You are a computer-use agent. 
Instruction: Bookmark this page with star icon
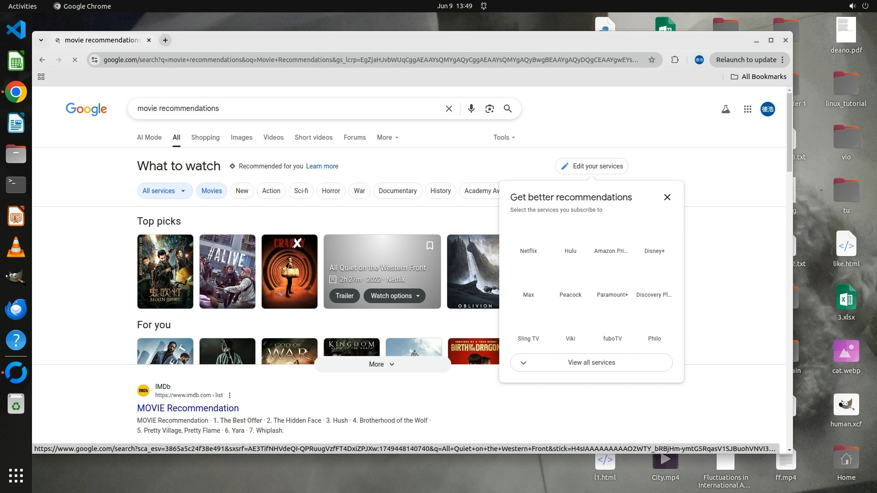(x=652, y=60)
